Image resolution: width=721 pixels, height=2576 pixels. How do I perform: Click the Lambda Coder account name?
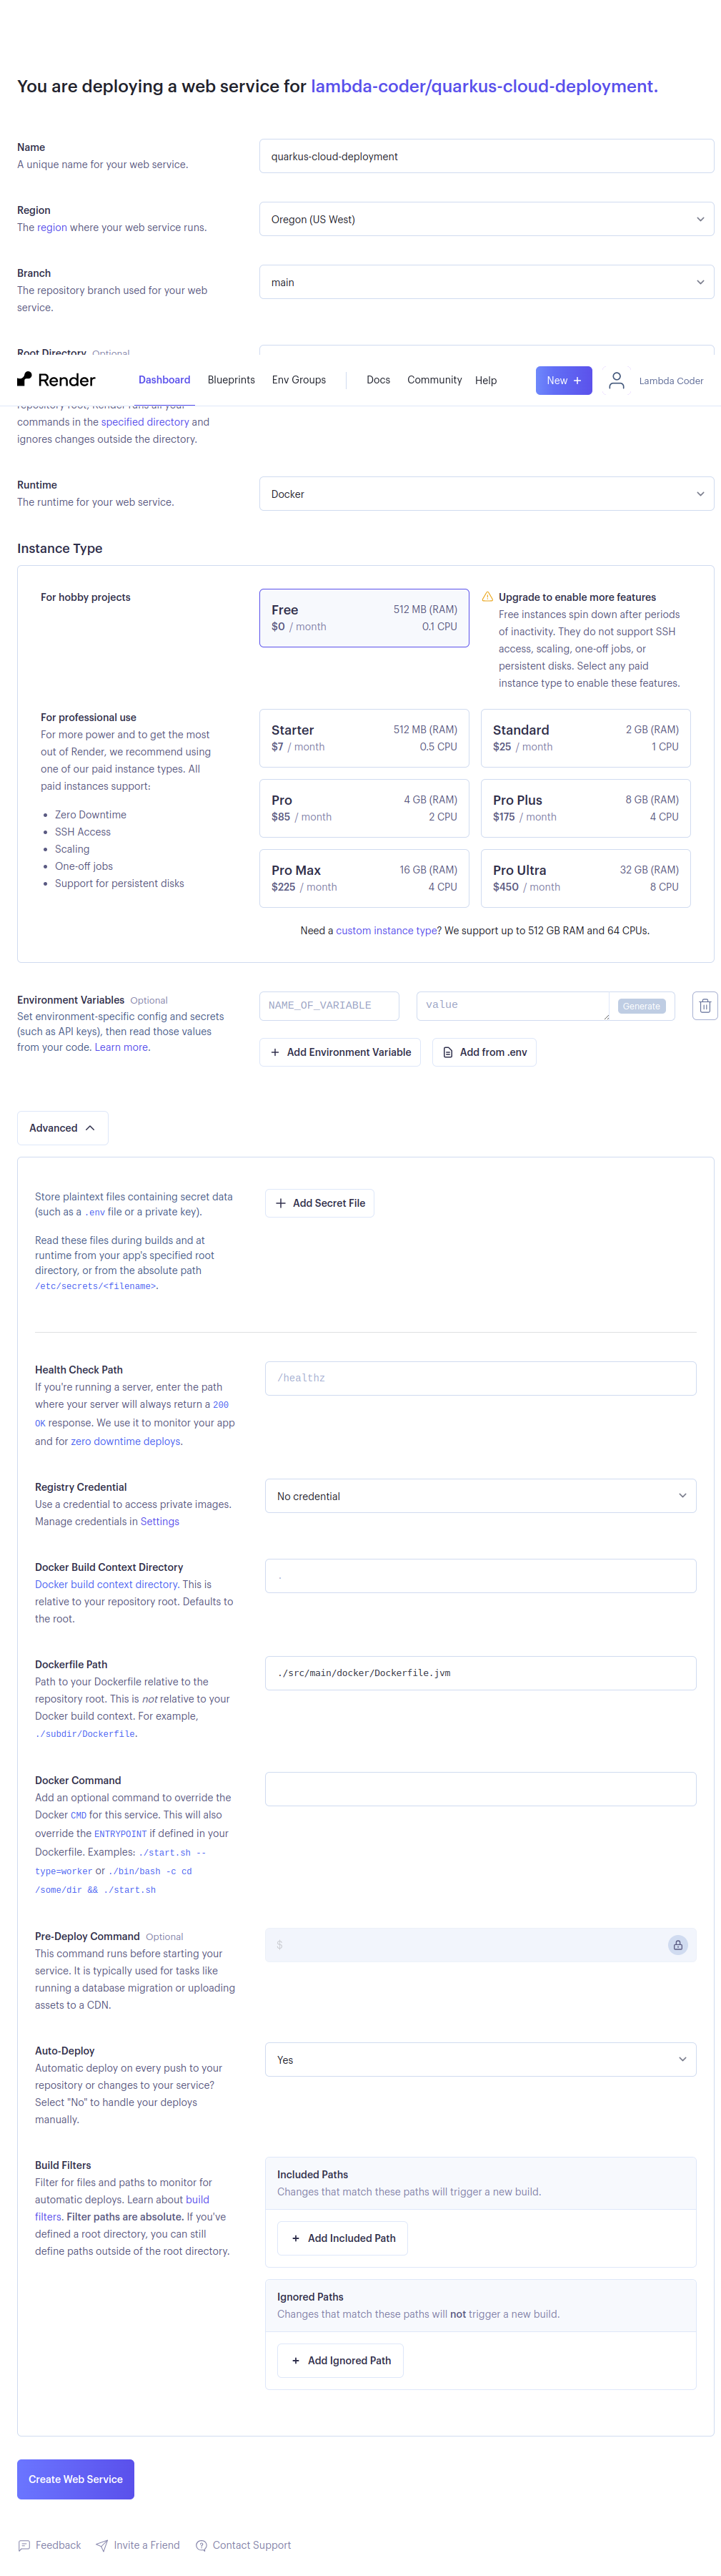coord(671,380)
